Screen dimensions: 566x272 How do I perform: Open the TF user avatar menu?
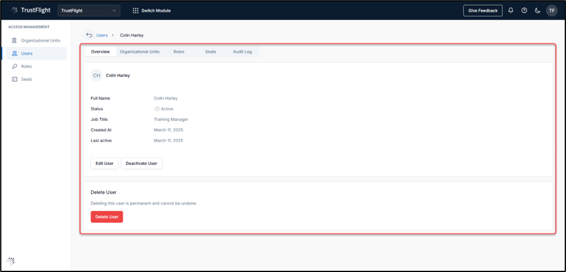click(552, 11)
